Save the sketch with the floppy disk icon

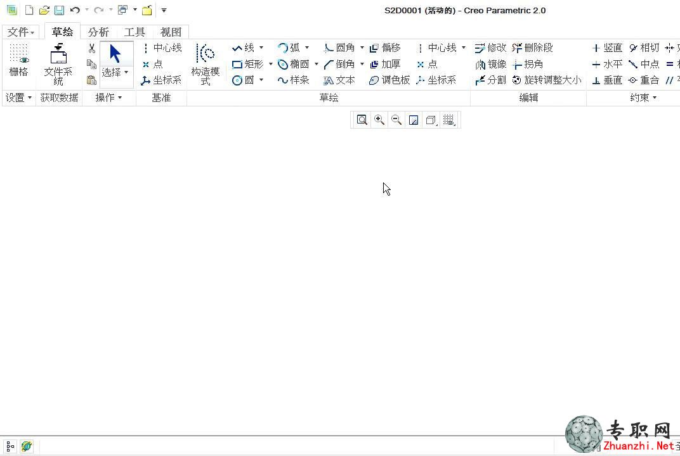pyautogui.click(x=59, y=10)
